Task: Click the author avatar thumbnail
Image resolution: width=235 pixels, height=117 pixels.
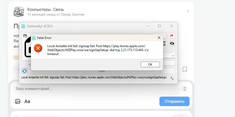Action: (x=19, y=12)
